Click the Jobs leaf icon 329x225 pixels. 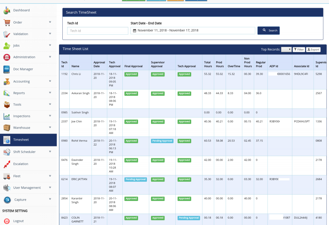pyautogui.click(x=6, y=45)
